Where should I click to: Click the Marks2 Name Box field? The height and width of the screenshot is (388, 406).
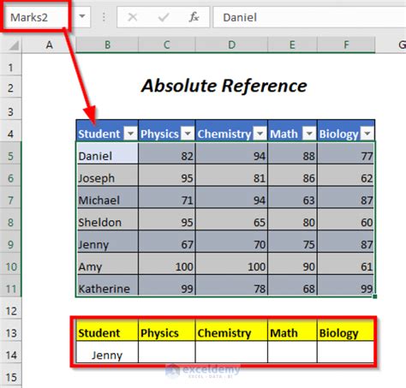pyautogui.click(x=36, y=17)
